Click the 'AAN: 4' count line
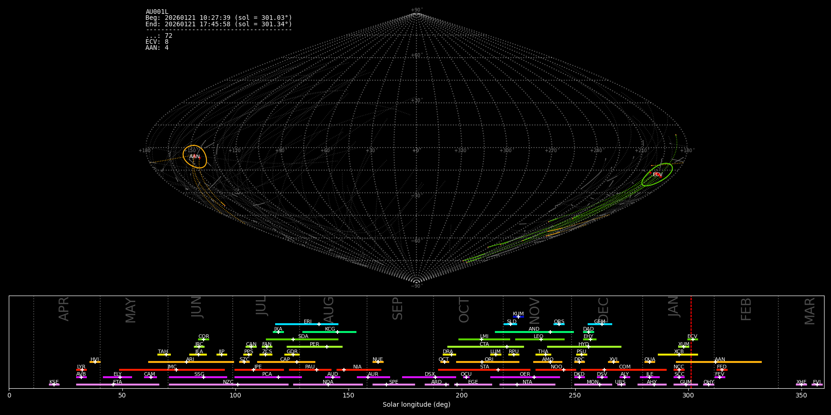The image size is (831, 415). click(157, 48)
